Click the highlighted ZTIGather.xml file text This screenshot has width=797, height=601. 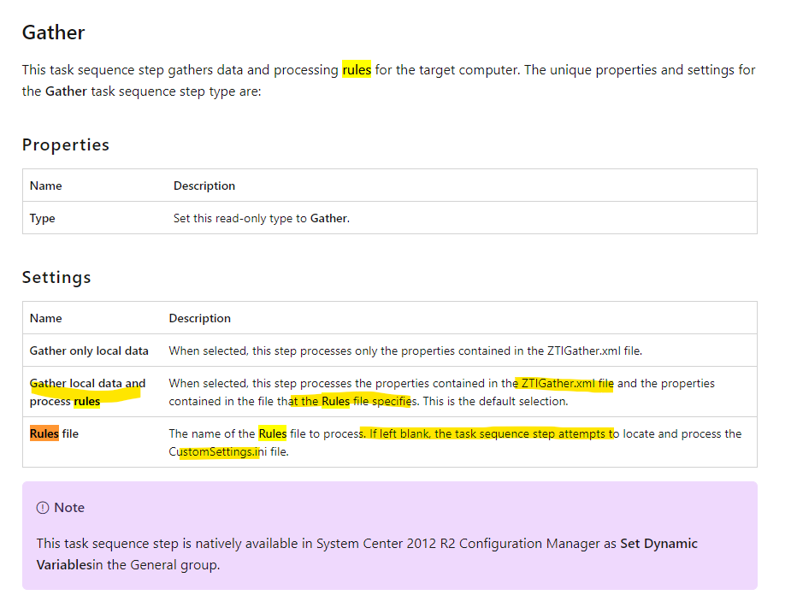point(567,383)
